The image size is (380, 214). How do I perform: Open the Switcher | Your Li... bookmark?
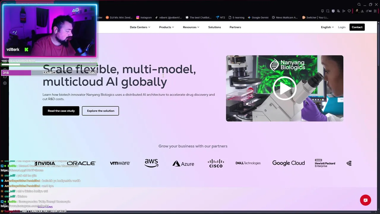(x=315, y=18)
